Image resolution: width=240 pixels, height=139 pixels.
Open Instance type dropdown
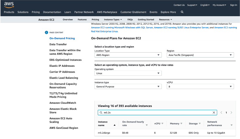click(128, 87)
